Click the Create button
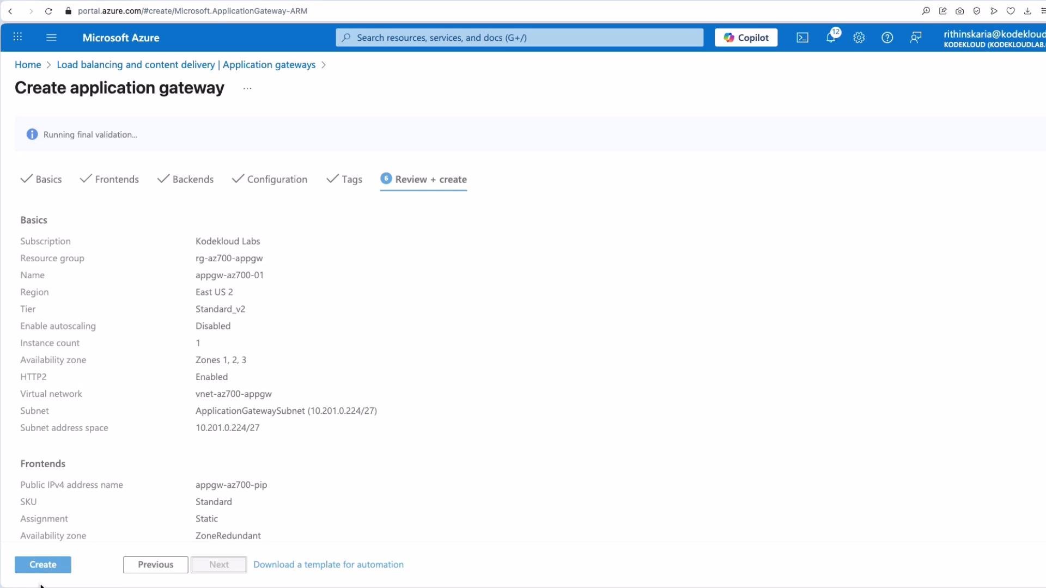Screen dimensions: 1046x588 (x=43, y=565)
